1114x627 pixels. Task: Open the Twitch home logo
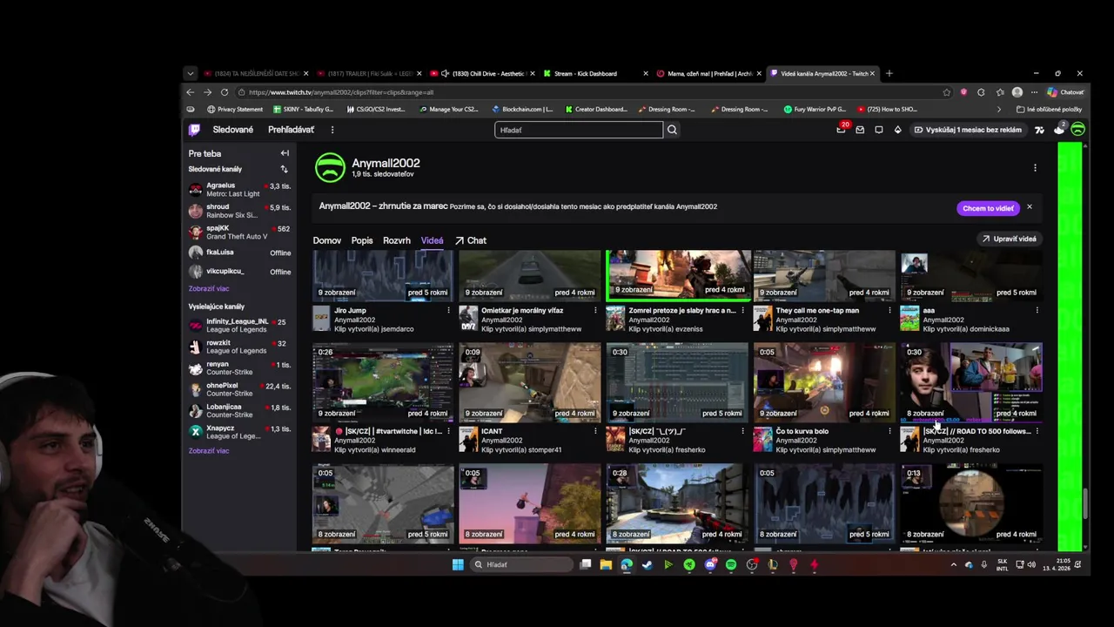click(x=194, y=130)
